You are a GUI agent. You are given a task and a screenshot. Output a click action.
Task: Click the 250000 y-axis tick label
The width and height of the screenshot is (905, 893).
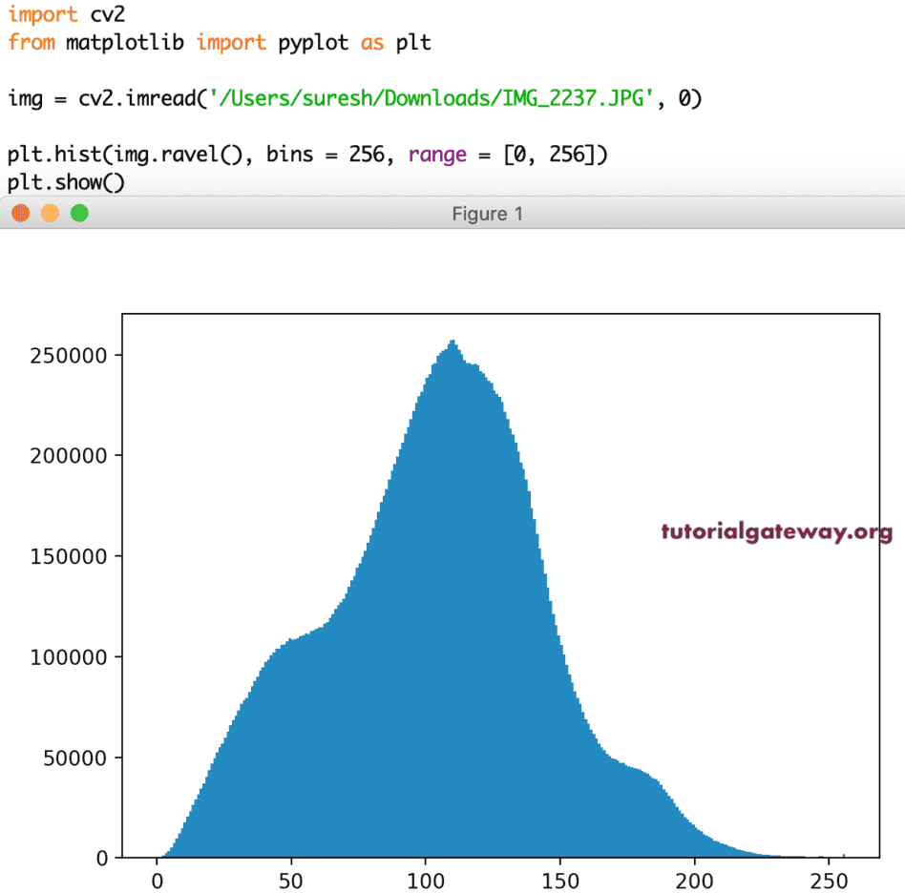[69, 355]
